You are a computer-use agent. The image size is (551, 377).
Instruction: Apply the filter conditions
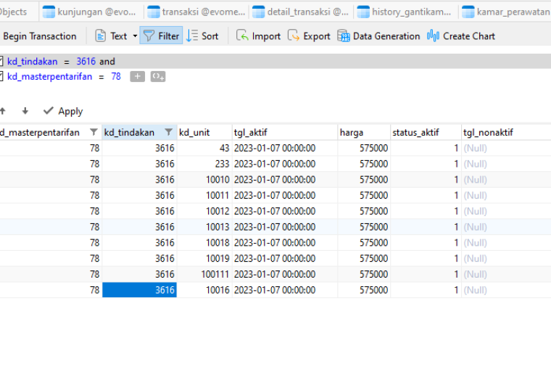click(63, 111)
